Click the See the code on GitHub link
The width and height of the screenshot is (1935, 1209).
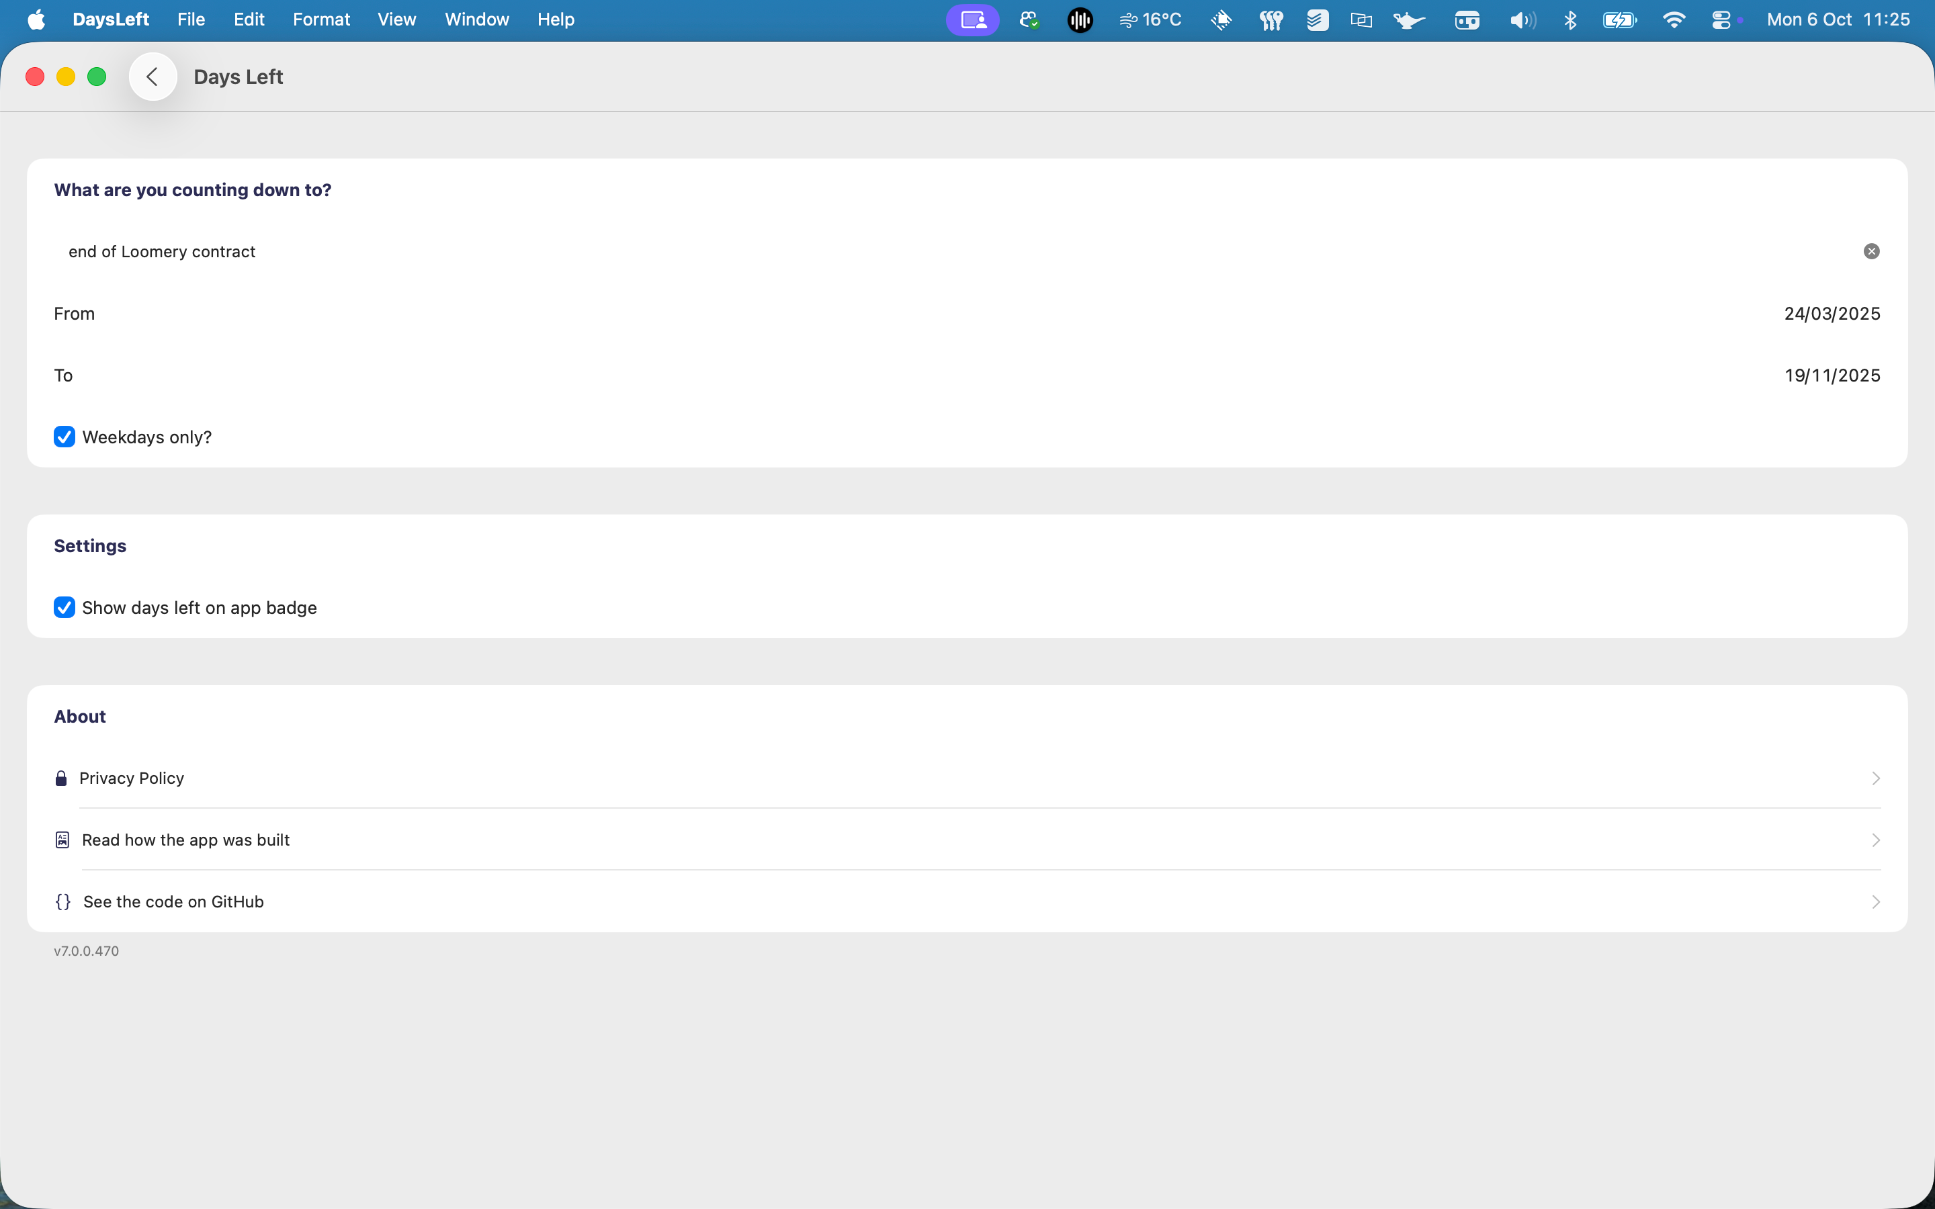(173, 902)
